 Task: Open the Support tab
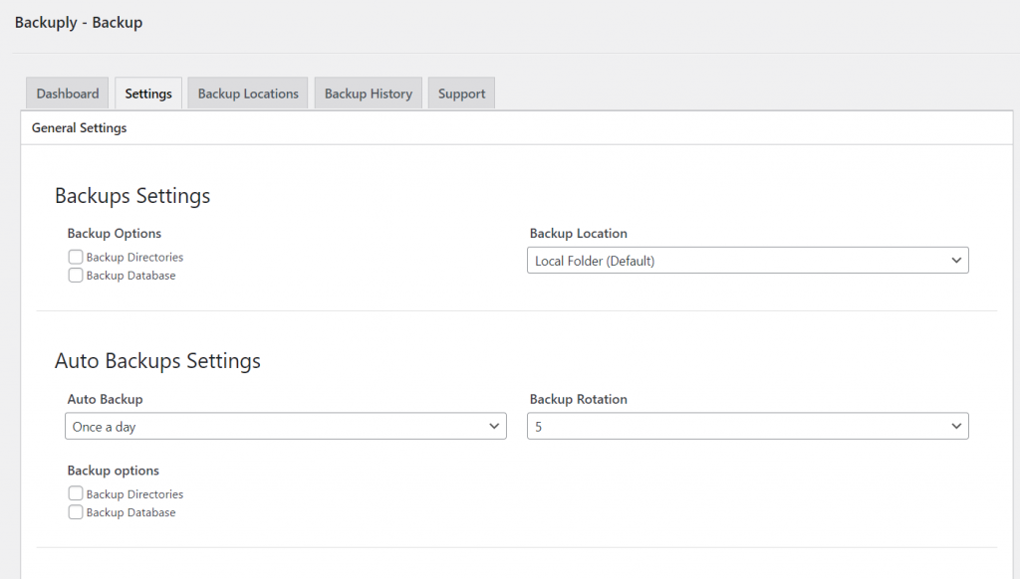point(460,93)
